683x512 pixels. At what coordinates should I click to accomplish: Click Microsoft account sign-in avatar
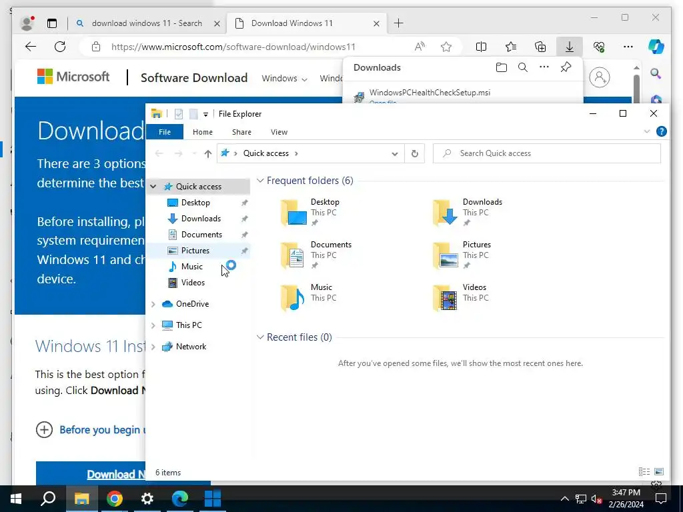[600, 77]
